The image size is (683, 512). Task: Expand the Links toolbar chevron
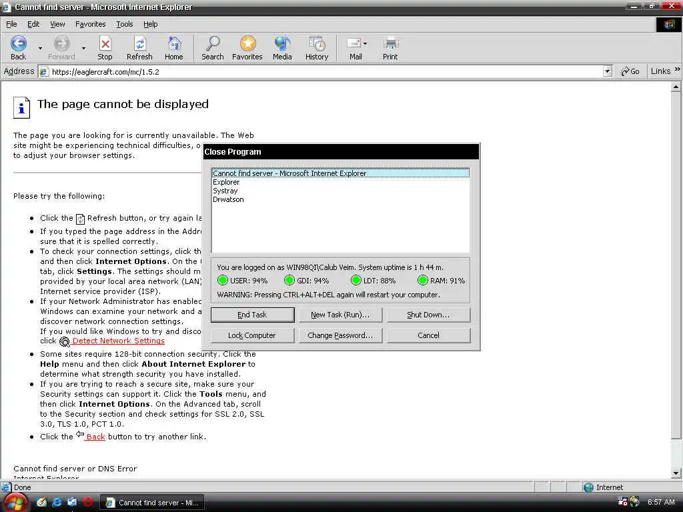click(678, 69)
